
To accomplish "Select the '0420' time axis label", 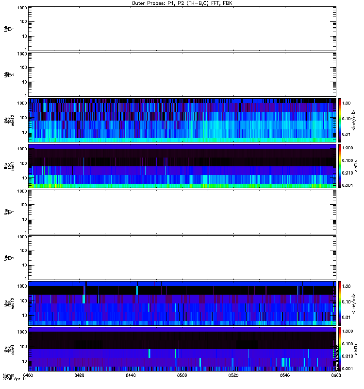I will [79, 375].
